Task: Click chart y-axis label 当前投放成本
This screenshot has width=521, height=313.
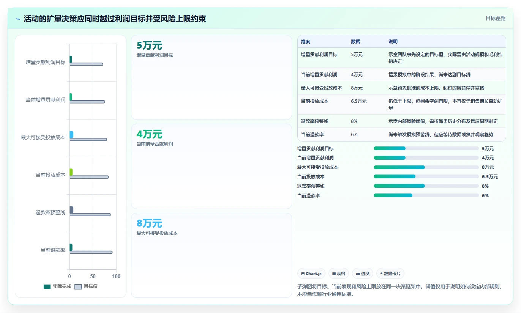Action: coord(51,175)
